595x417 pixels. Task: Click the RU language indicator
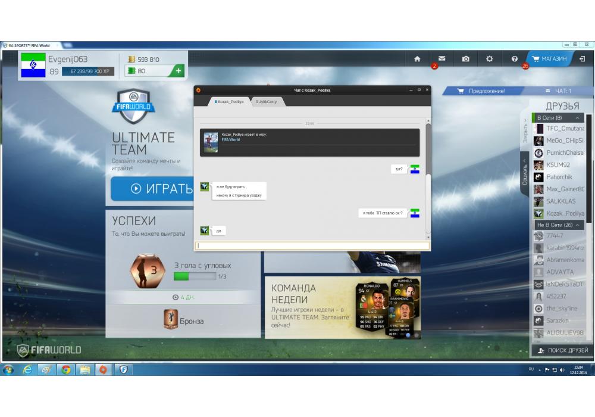531,369
